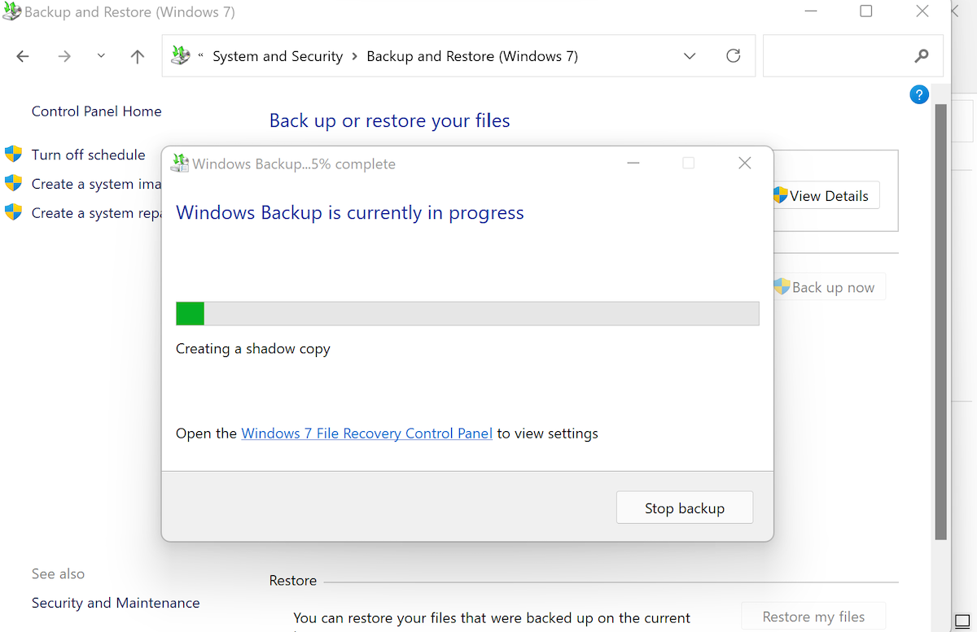
Task: Click the Stop backup button
Action: (x=684, y=507)
